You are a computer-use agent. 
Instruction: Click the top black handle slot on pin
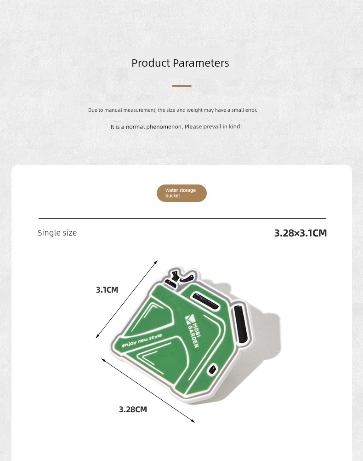pos(205,300)
